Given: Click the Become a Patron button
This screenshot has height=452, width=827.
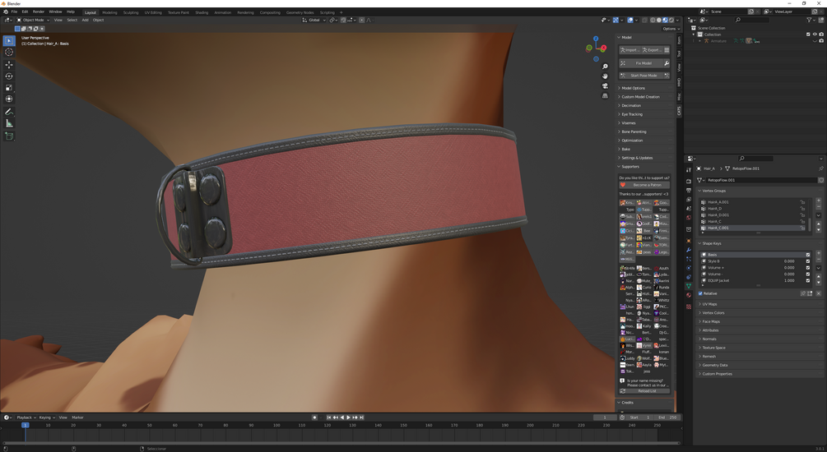Looking at the screenshot, I should click(x=644, y=185).
